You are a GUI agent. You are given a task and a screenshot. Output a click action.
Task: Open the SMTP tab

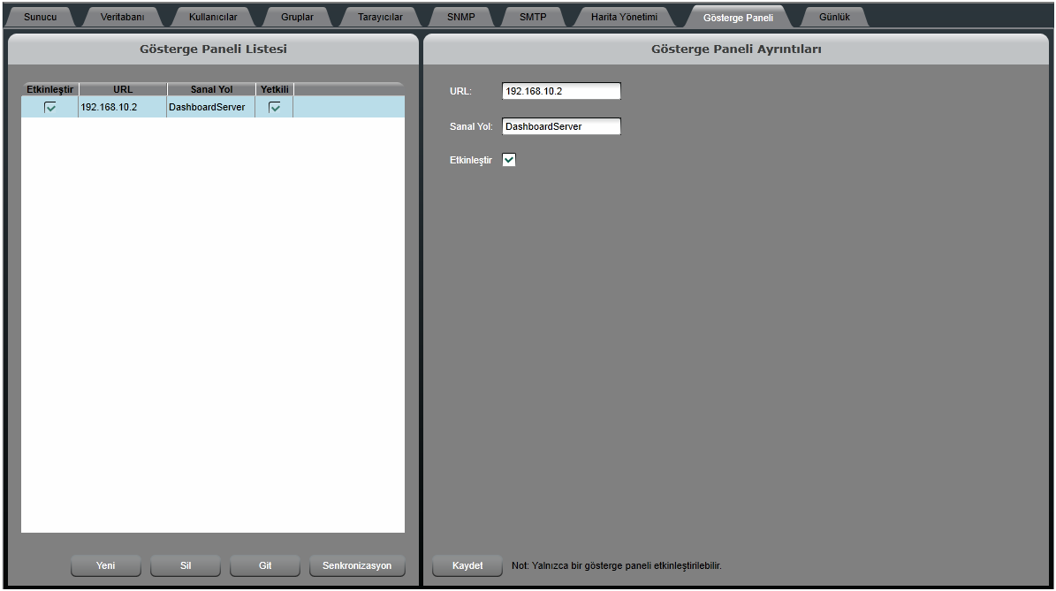click(x=533, y=17)
